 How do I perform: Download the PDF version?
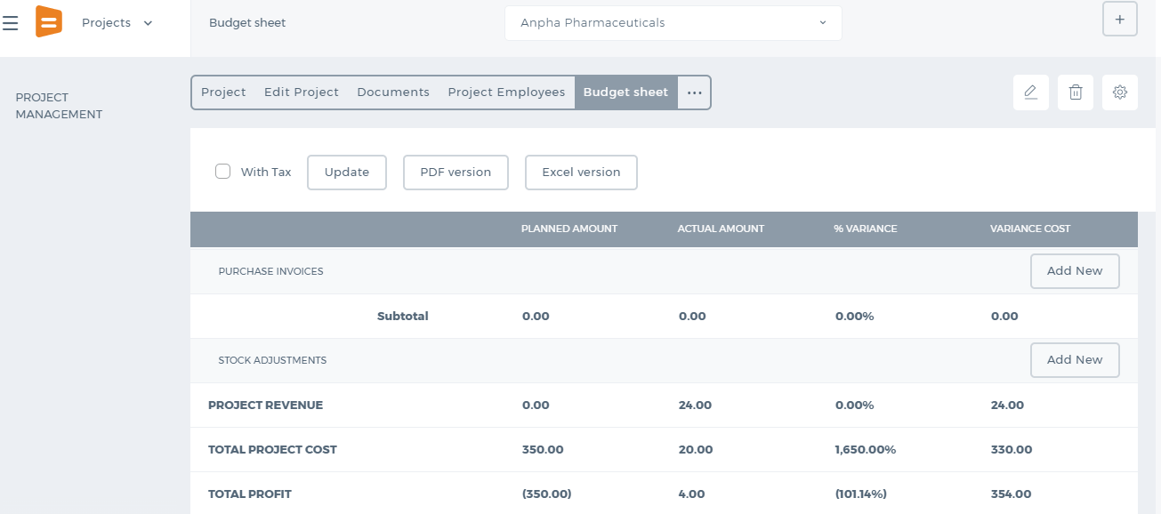tap(456, 173)
